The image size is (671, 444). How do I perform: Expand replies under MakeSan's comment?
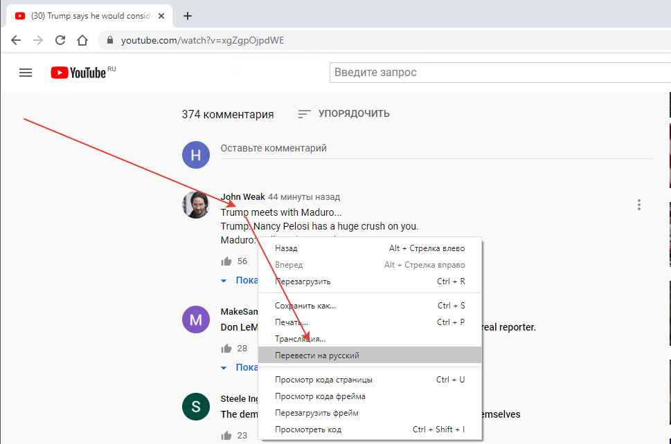[x=240, y=367]
